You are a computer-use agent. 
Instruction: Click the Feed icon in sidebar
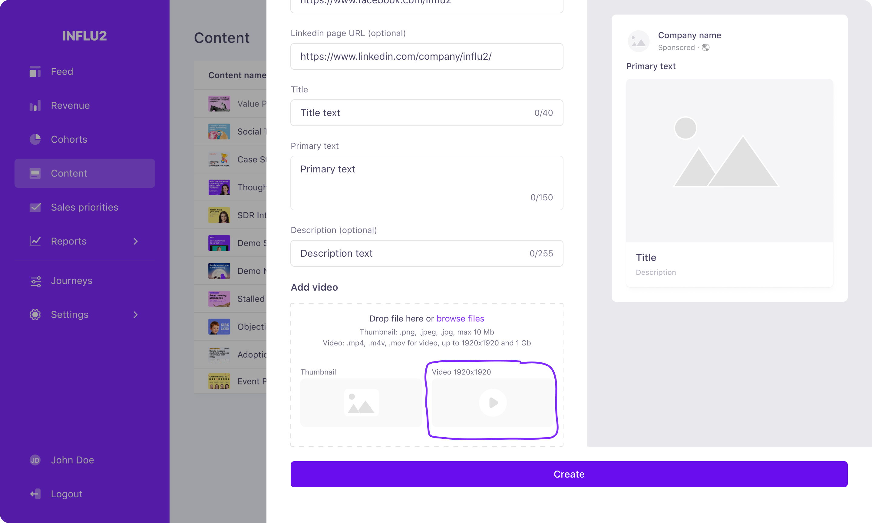tap(35, 72)
